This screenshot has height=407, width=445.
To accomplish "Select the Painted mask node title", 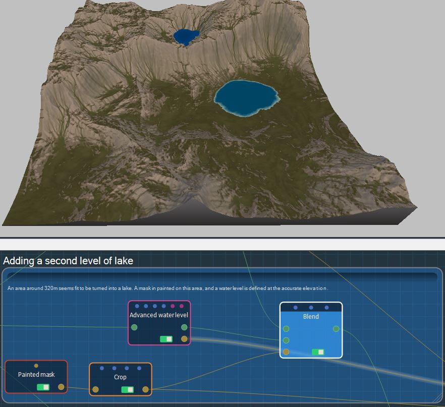I will tap(36, 375).
